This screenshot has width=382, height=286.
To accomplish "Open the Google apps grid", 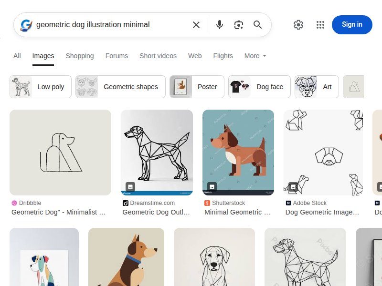I will (320, 25).
